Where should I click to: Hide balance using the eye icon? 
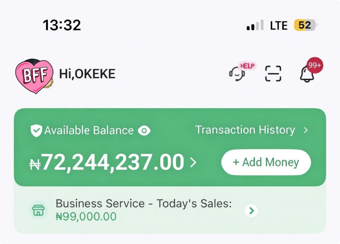pos(144,131)
